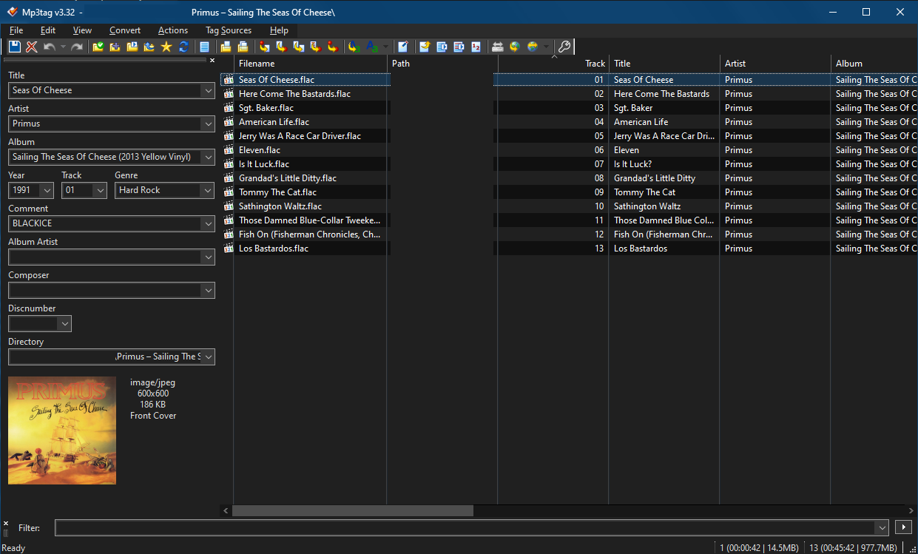Open the Help menu
918x554 pixels.
pyautogui.click(x=279, y=30)
